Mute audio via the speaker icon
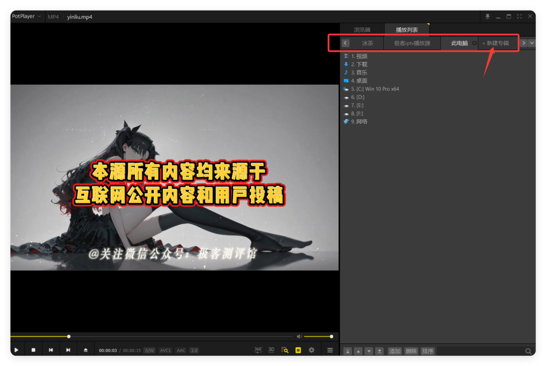Image resolution: width=546 pixels, height=366 pixels. pyautogui.click(x=299, y=336)
